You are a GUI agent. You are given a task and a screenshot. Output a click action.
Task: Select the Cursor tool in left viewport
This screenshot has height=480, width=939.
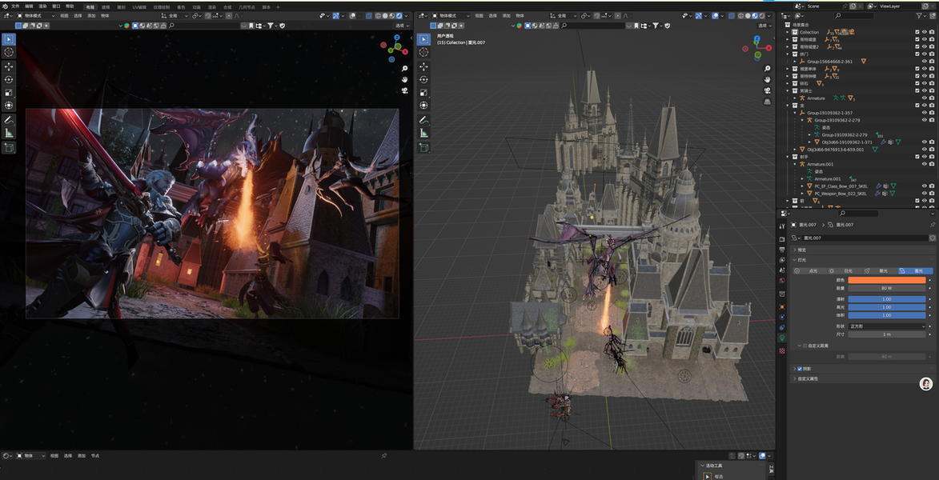pos(9,52)
